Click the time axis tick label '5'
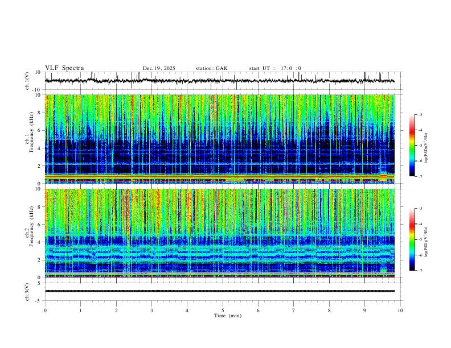Viewport: 451px width, 348px height. (223, 310)
